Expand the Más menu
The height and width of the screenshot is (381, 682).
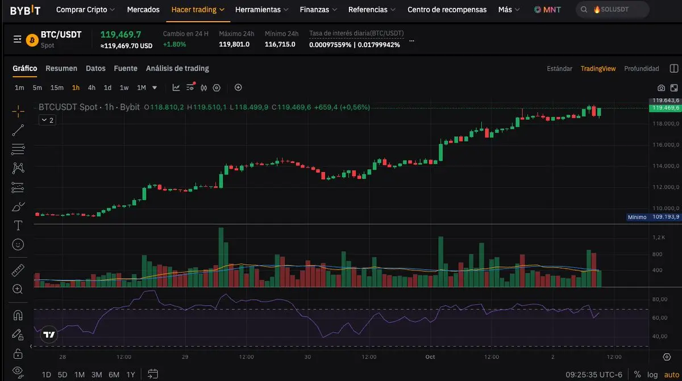(510, 10)
